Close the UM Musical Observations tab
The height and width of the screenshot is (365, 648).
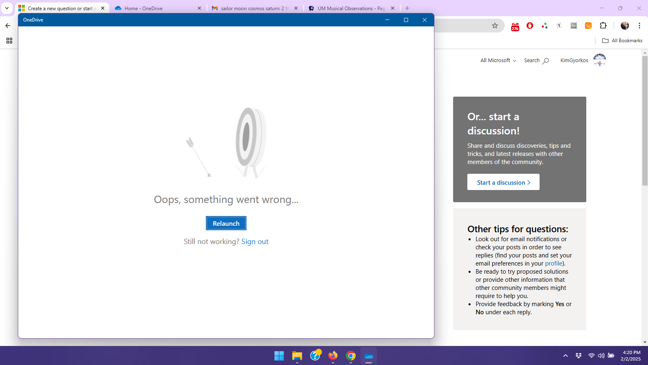coord(393,8)
